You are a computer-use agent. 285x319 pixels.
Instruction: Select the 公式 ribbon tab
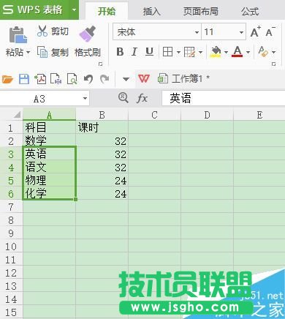pyautogui.click(x=250, y=11)
